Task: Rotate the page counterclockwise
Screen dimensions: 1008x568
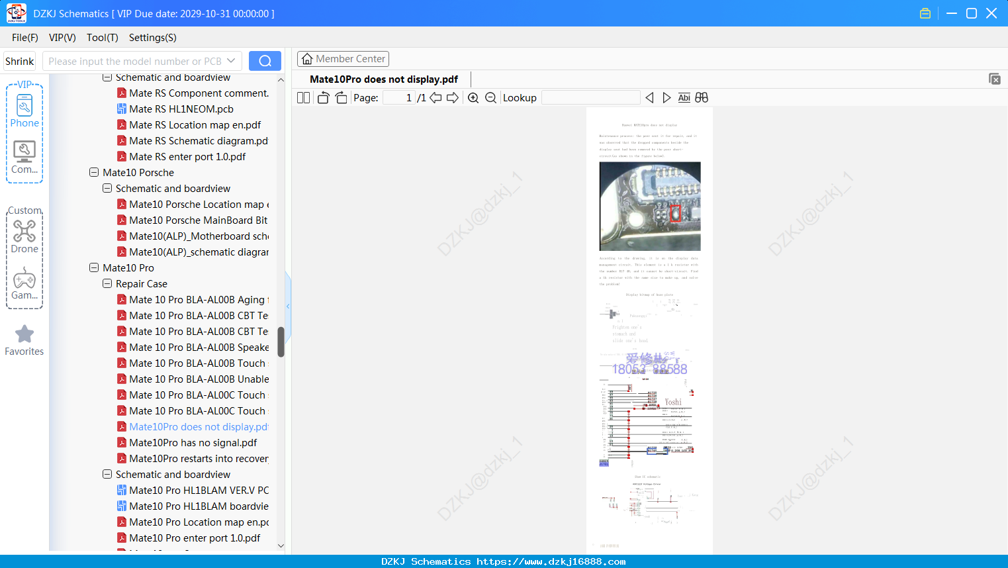Action: 323,98
